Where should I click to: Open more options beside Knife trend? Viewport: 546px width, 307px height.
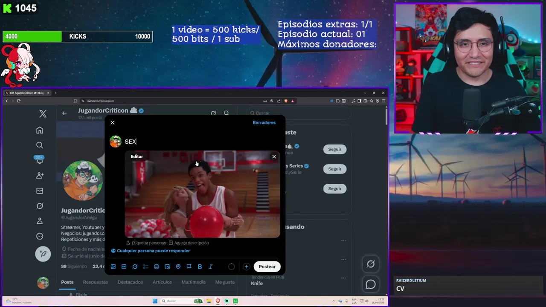point(343,278)
